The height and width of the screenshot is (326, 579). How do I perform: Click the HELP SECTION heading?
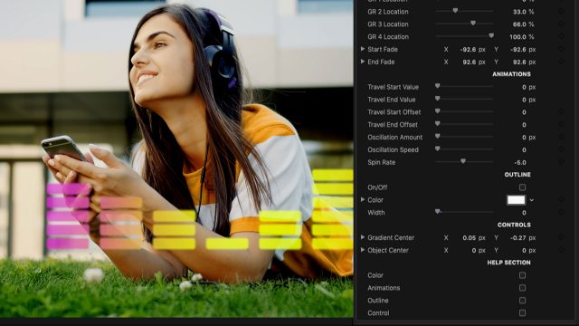508,263
